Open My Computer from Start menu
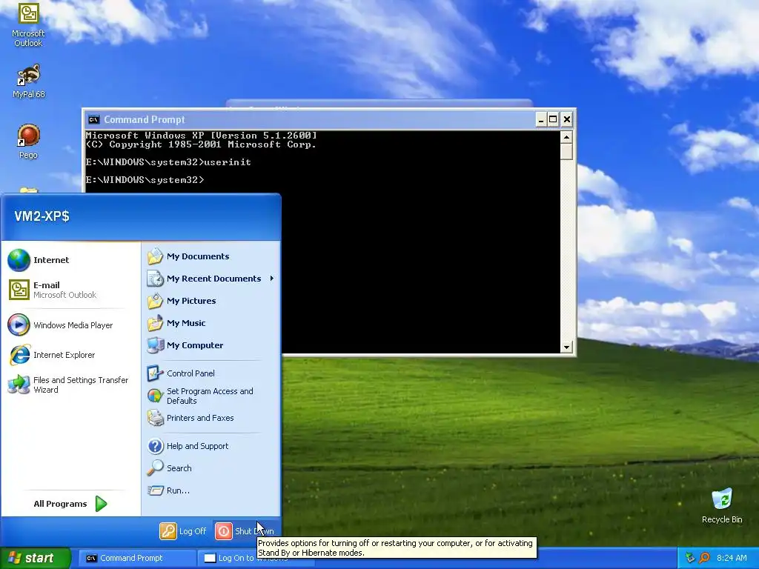759x569 pixels. pyautogui.click(x=211, y=345)
